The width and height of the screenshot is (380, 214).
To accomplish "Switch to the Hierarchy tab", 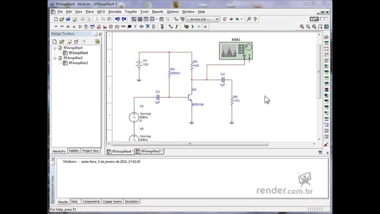I will 59,151.
